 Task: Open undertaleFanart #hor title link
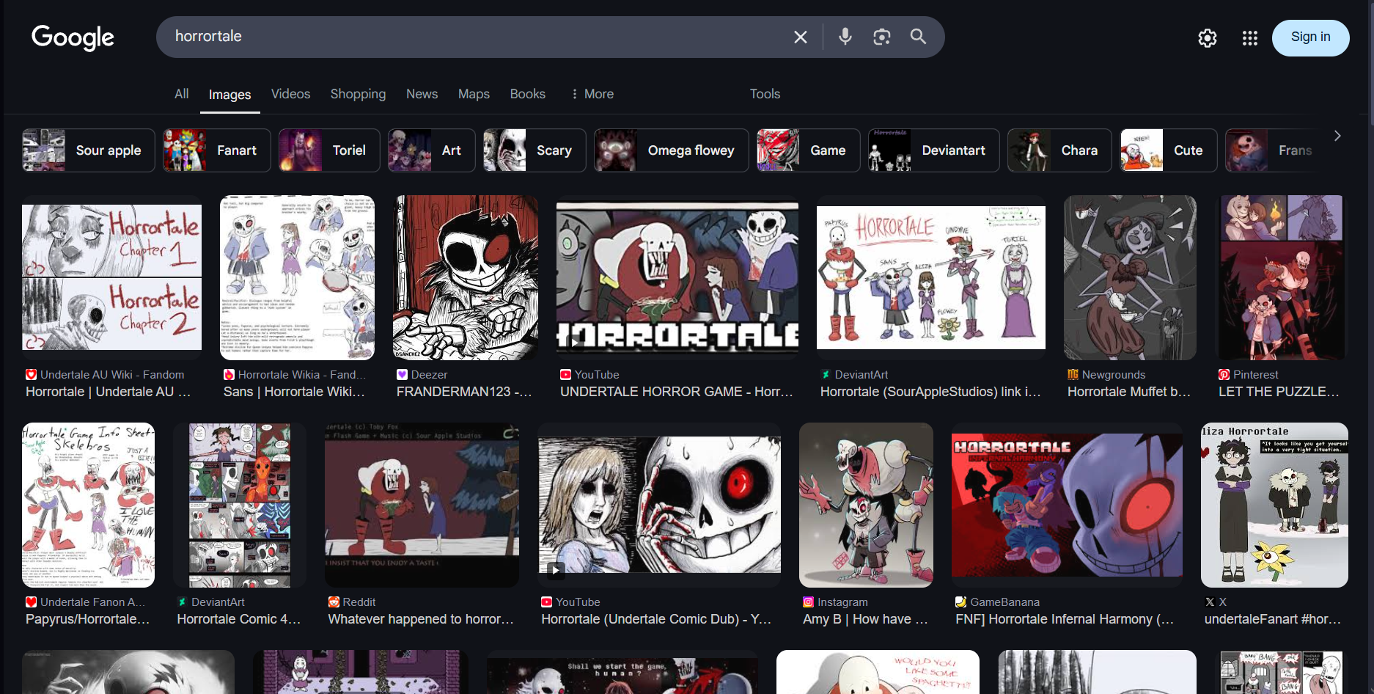(1273, 619)
